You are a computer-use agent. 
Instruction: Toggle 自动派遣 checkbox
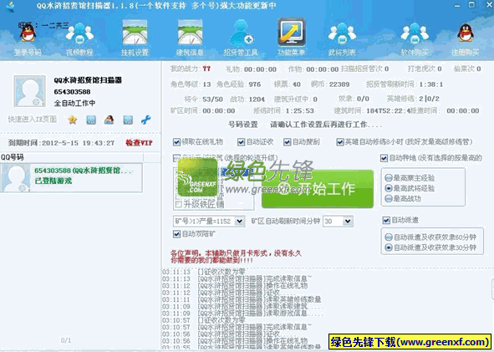386,220
